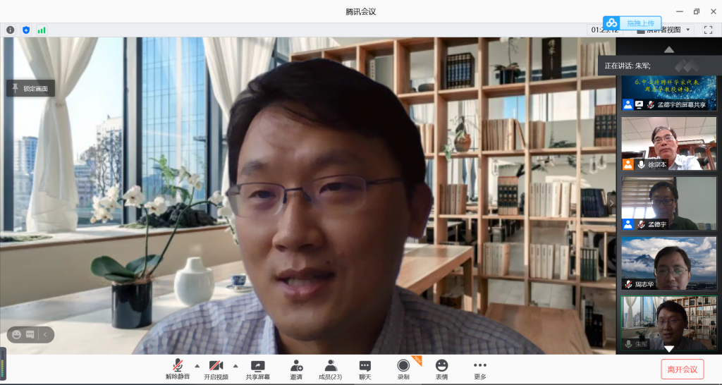Enter full screen mode with expand icon
The image size is (722, 385).
coord(708,30)
